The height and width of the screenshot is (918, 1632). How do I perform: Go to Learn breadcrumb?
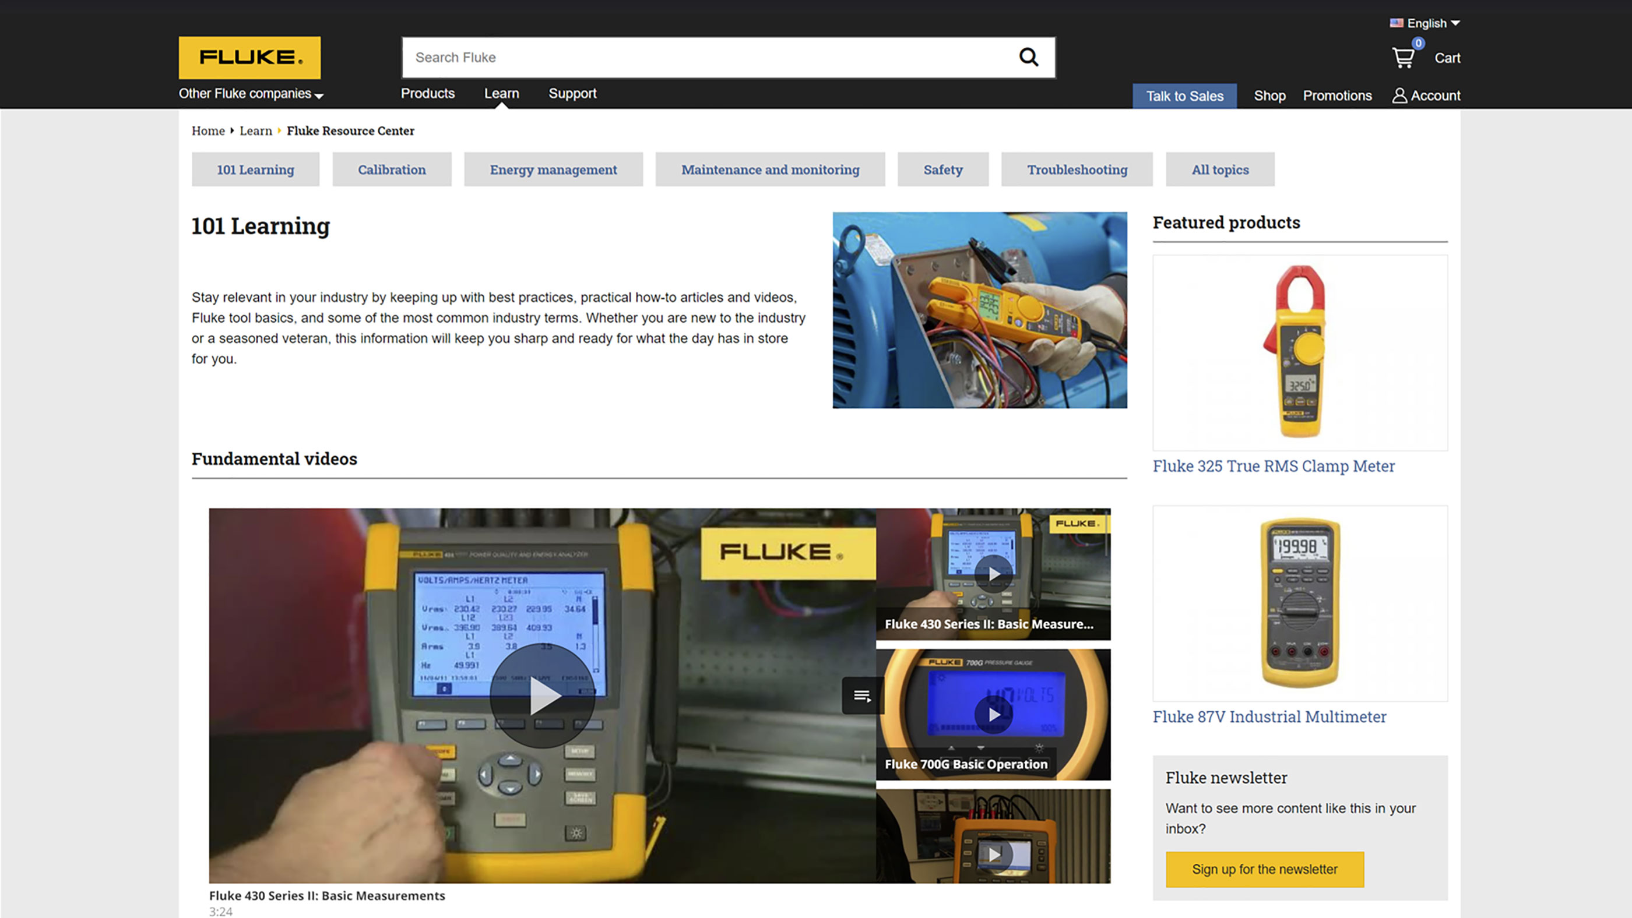point(255,131)
